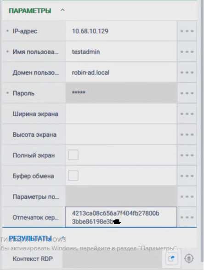Click the IP-адрес field with 10.68.10.129

(121, 31)
